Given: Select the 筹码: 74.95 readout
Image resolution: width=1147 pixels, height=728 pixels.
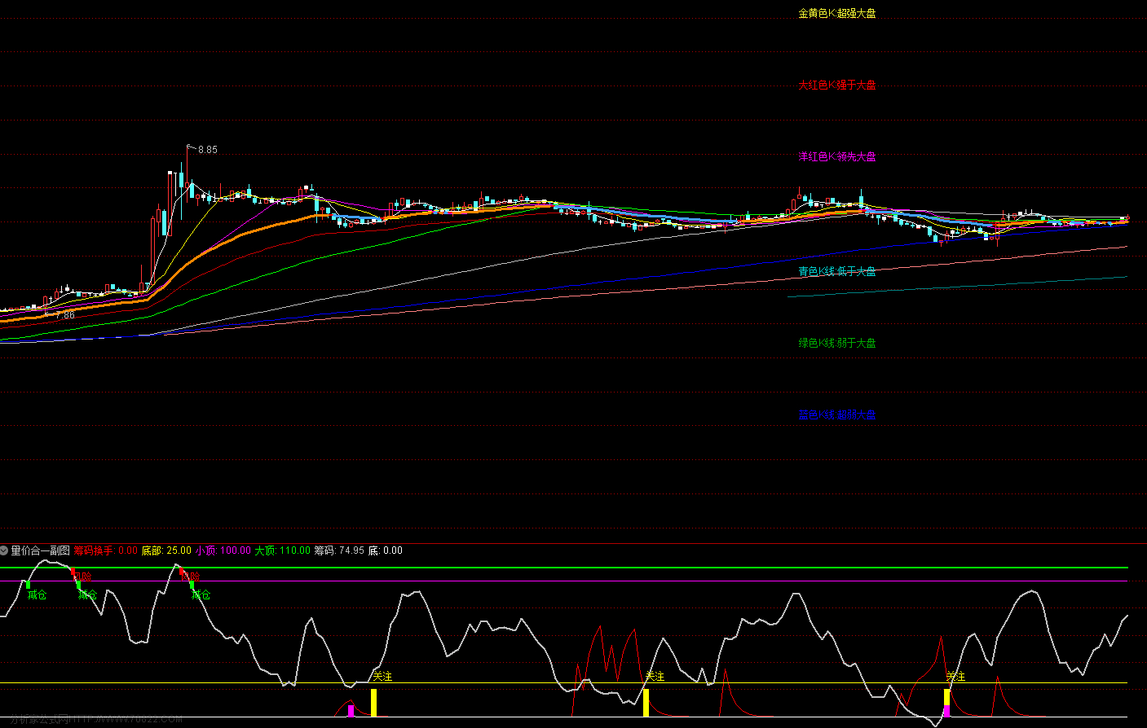Looking at the screenshot, I should click(339, 550).
